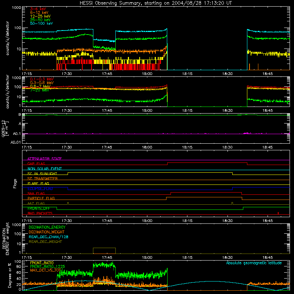Select the AAZ_FLAG label
294x294 pixels.
pos(36,203)
